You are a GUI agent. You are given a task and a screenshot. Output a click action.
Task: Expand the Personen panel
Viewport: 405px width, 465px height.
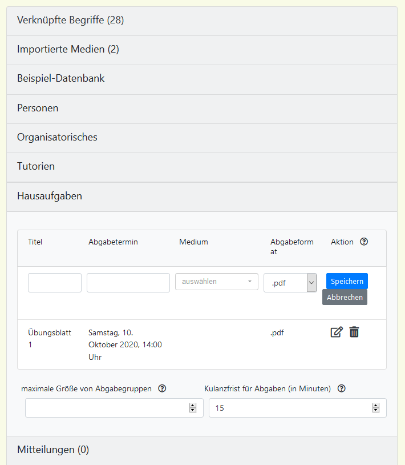point(38,108)
